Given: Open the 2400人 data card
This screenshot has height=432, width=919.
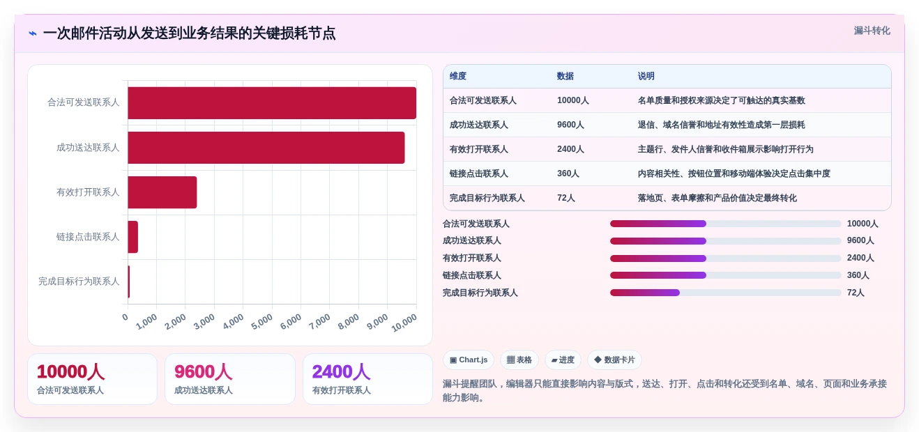Looking at the screenshot, I should (x=367, y=379).
